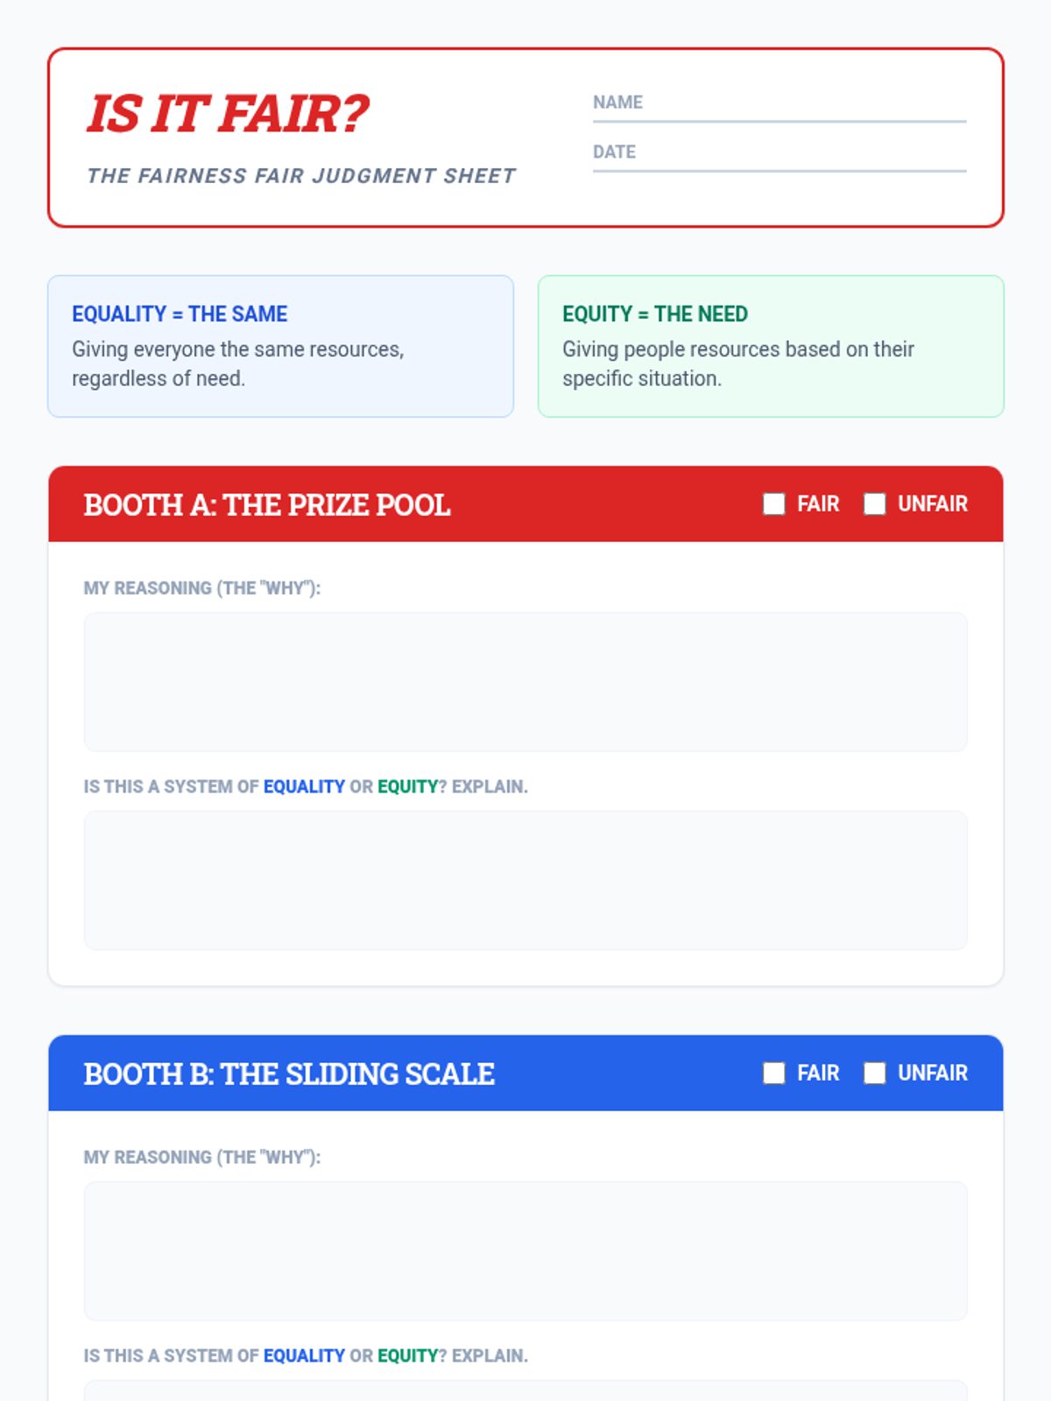This screenshot has height=1401, width=1051.
Task: Click blue EQUALITY word in Booth B prompt
Action: point(304,1356)
